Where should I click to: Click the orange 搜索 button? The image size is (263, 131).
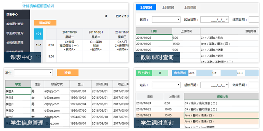[68, 73]
